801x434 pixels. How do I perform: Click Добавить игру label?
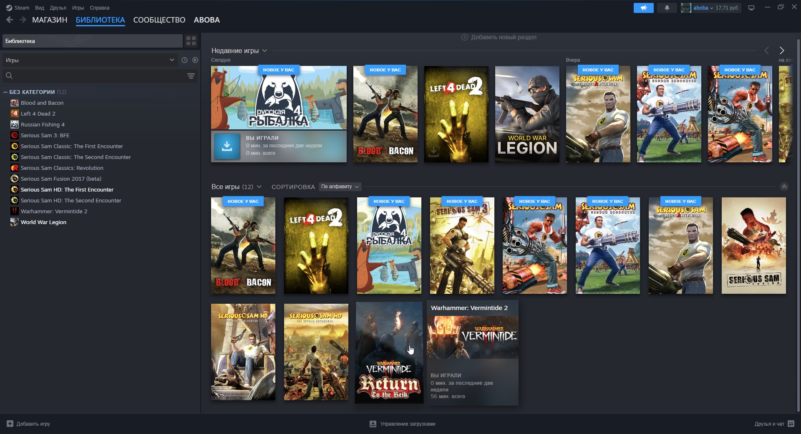tap(33, 424)
